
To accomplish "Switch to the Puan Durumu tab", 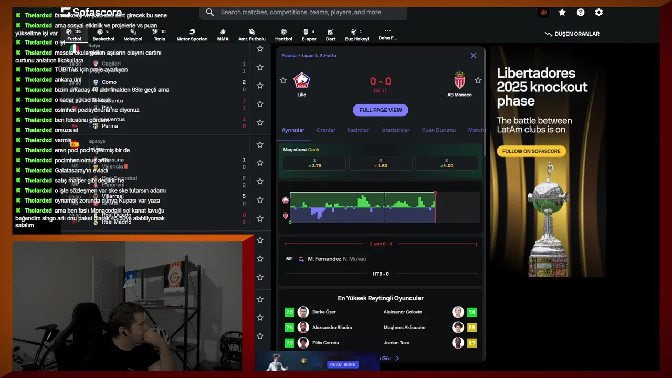I will click(439, 130).
